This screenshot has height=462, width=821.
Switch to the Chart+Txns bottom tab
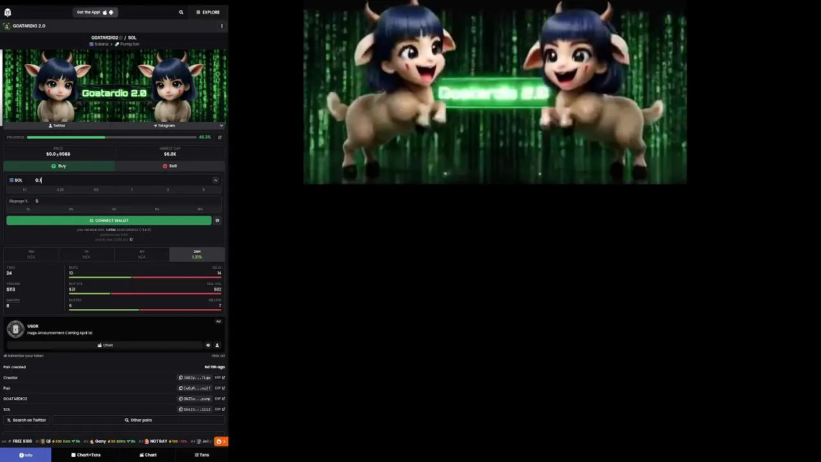point(86,455)
